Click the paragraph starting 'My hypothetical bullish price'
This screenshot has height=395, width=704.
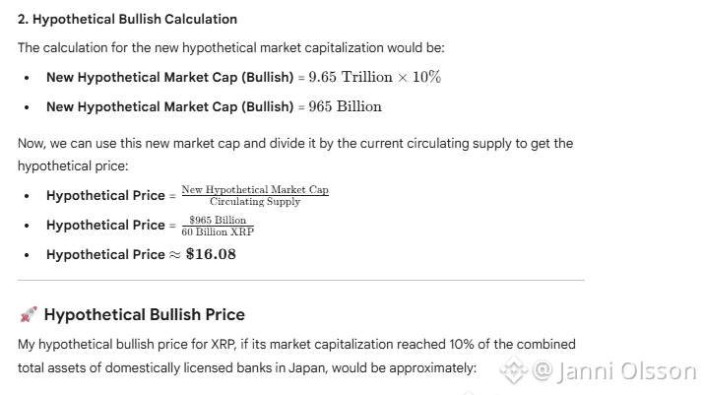pos(295,345)
